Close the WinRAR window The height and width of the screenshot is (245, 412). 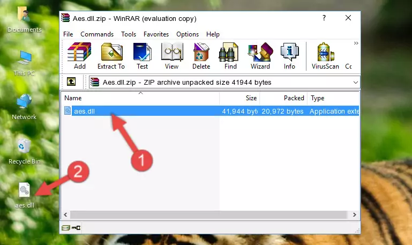[348, 18]
